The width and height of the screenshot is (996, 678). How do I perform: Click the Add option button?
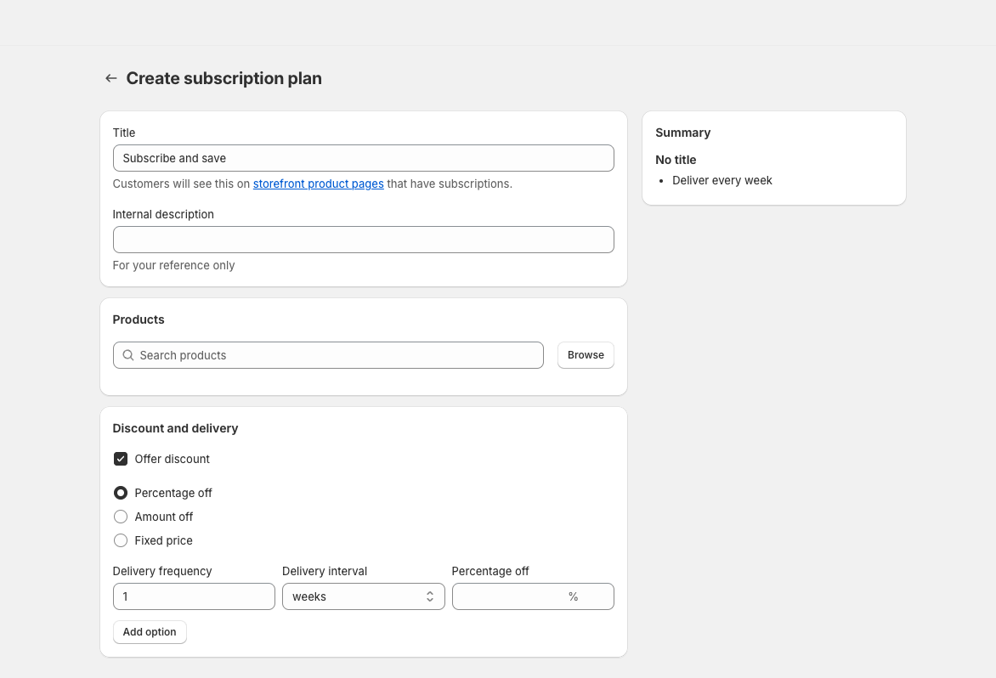[150, 632]
